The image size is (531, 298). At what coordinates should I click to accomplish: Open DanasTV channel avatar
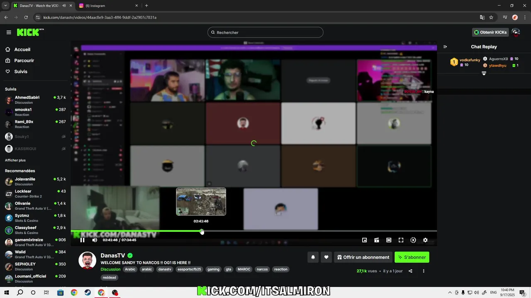point(88,260)
